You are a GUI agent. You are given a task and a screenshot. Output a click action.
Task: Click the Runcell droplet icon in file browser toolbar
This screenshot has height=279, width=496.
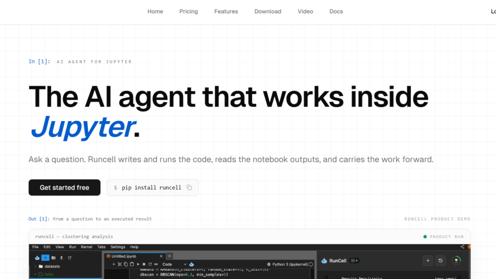tap(37, 258)
